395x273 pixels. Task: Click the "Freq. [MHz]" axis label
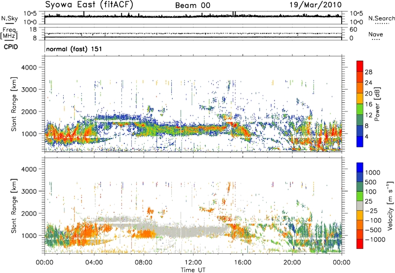9,34
